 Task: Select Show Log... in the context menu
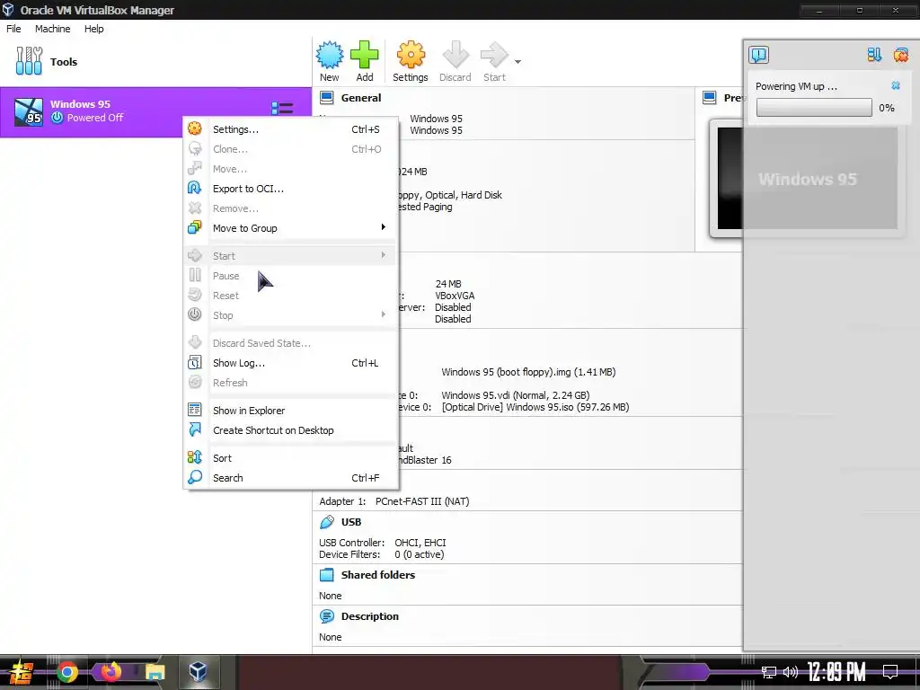click(x=291, y=363)
